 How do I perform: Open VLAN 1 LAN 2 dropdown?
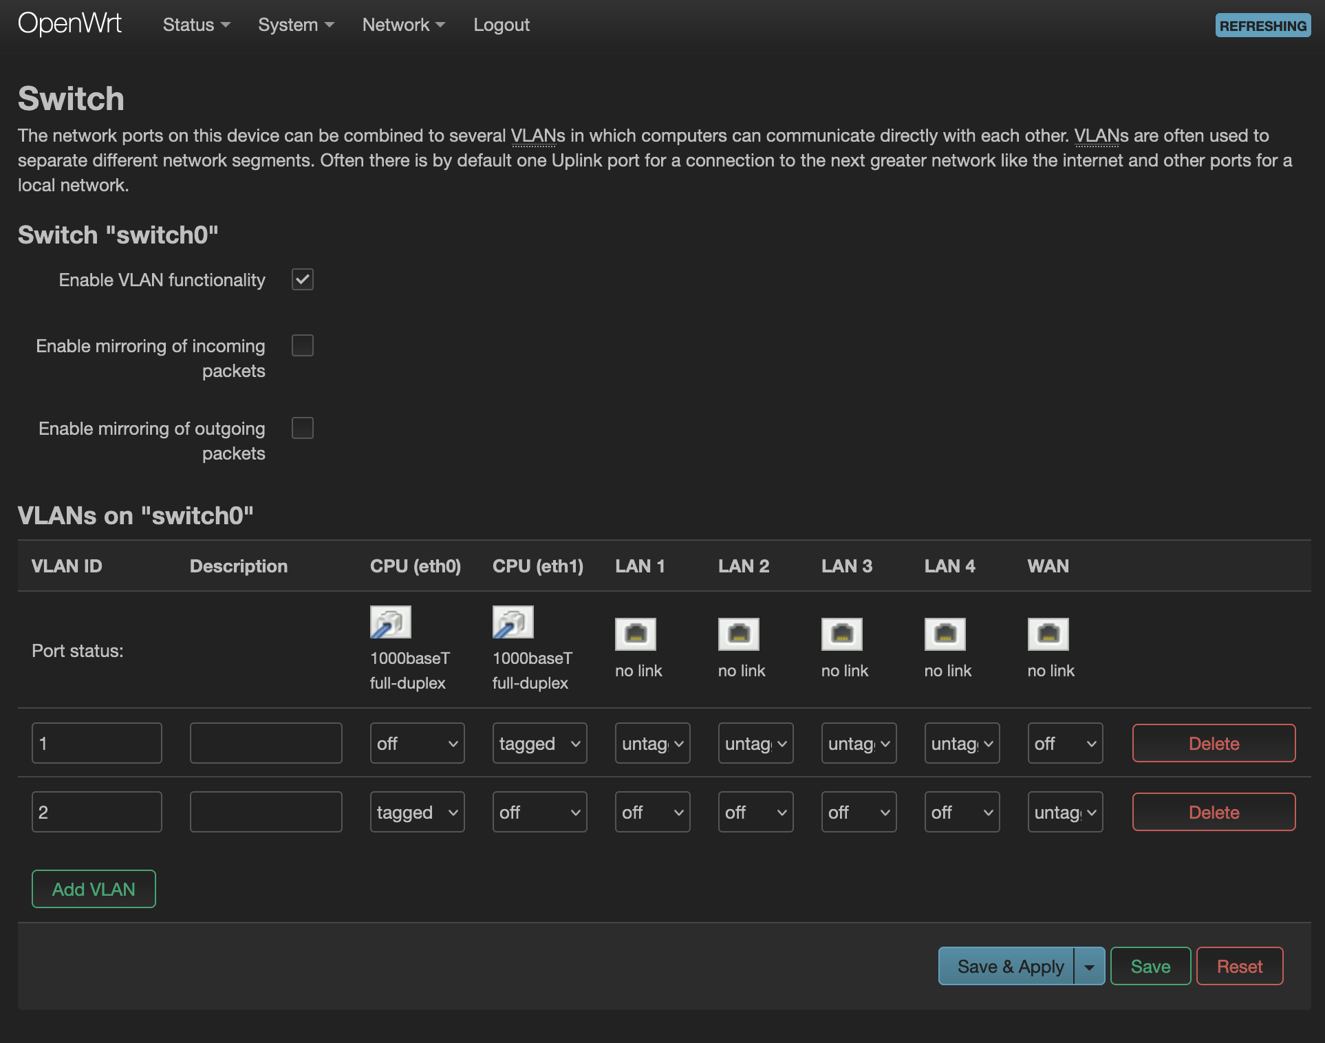[756, 743]
